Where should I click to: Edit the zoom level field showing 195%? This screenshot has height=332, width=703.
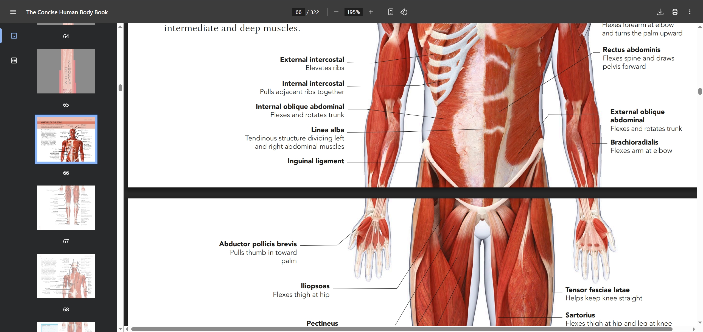353,12
